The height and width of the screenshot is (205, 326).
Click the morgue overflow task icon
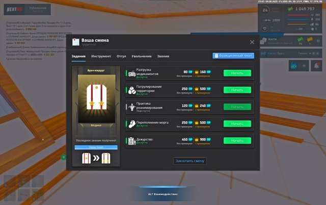coord(131,123)
